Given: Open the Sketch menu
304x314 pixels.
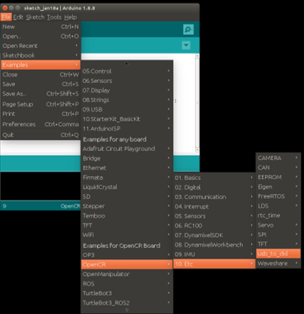Looking at the screenshot, I should tap(35, 17).
